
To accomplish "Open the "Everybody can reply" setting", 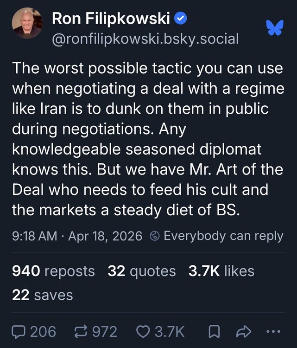I will click(223, 236).
